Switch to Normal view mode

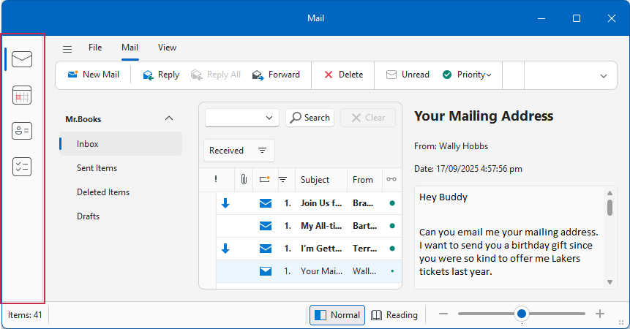pos(337,315)
